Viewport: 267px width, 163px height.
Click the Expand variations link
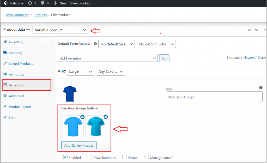pos(250,58)
